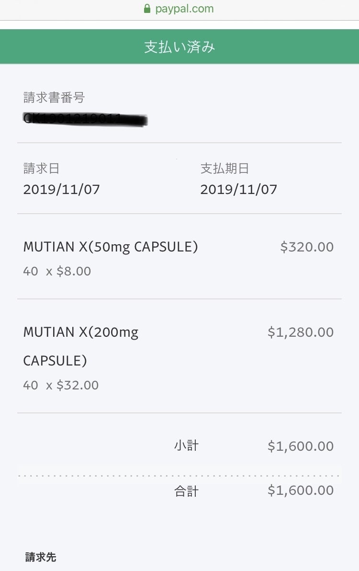Tap the subtotal amount $1,600.00 beside 小計

(301, 446)
